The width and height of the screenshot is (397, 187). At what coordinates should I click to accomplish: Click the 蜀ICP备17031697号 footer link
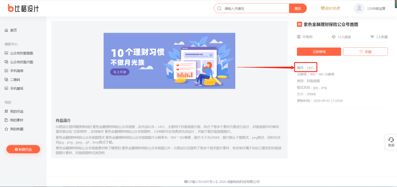pyautogui.click(x=198, y=182)
